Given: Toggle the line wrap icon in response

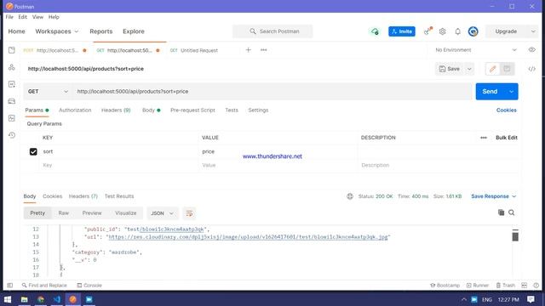Looking at the screenshot, I should click(189, 213).
